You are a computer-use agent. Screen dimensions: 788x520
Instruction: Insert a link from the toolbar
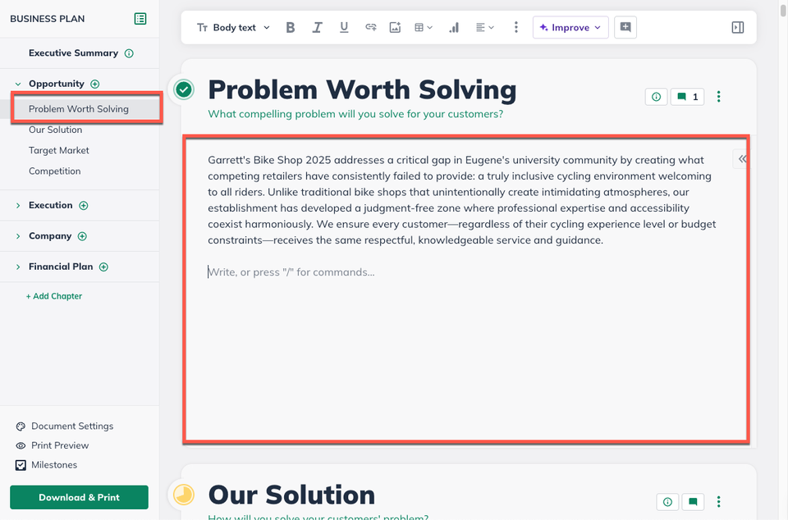pyautogui.click(x=370, y=28)
